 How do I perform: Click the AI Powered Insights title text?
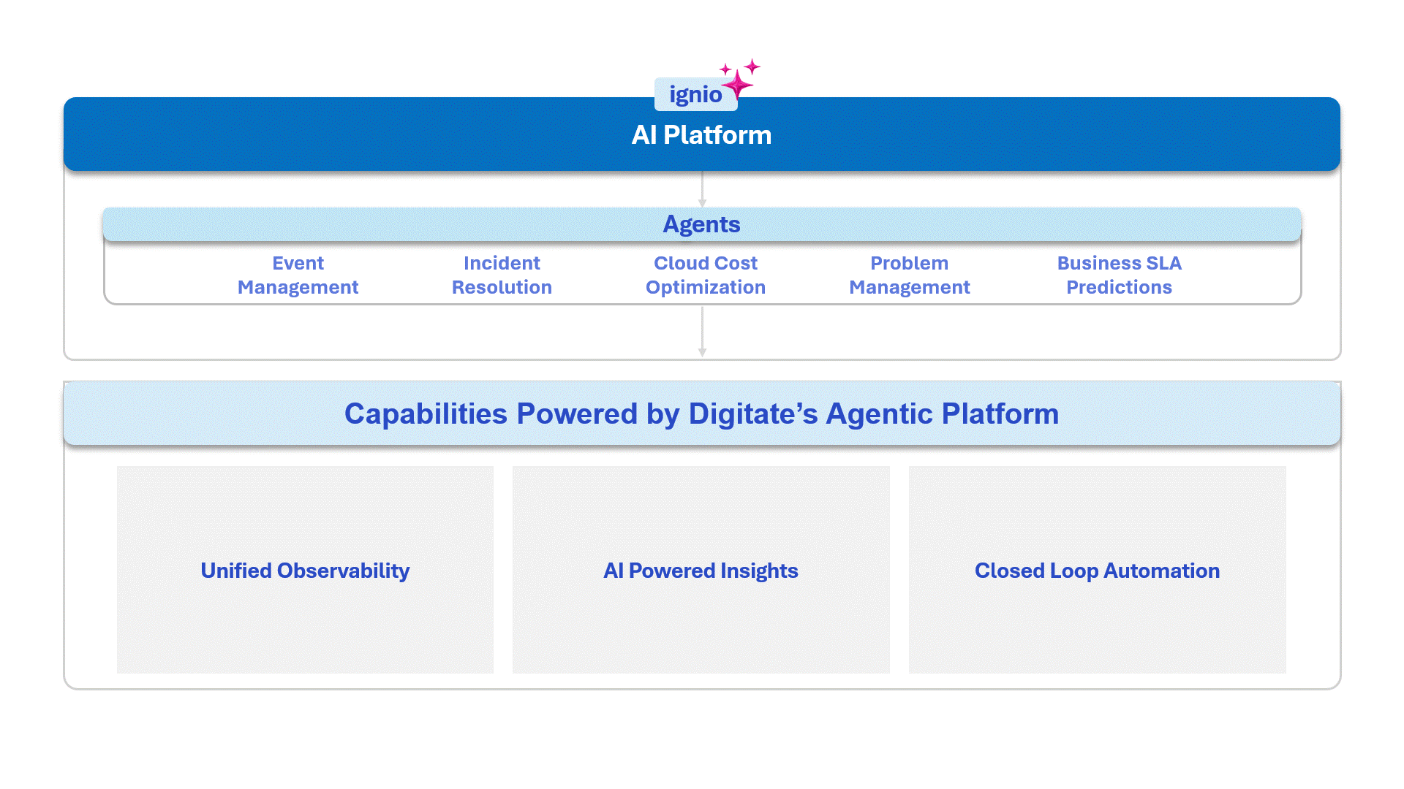tap(701, 571)
